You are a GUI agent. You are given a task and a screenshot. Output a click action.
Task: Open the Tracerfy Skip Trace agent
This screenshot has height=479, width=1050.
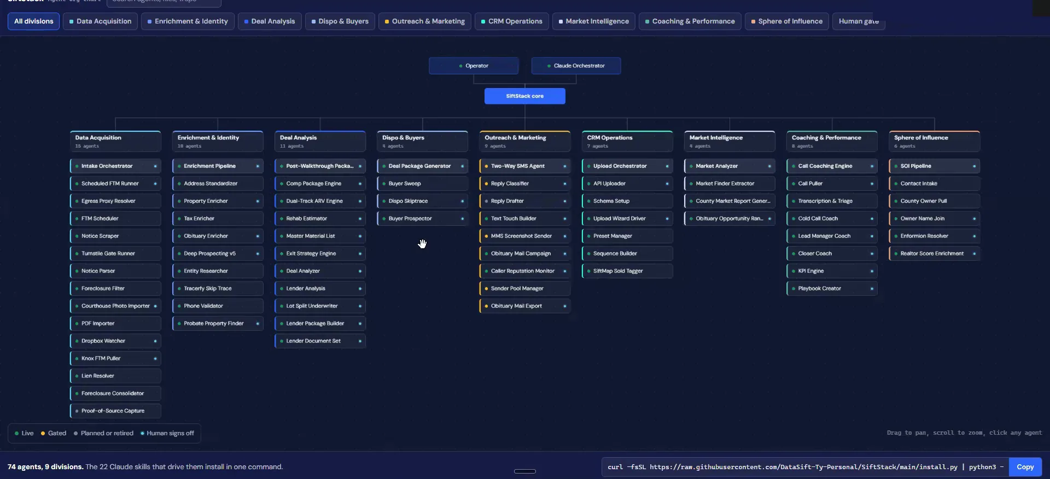pos(218,289)
